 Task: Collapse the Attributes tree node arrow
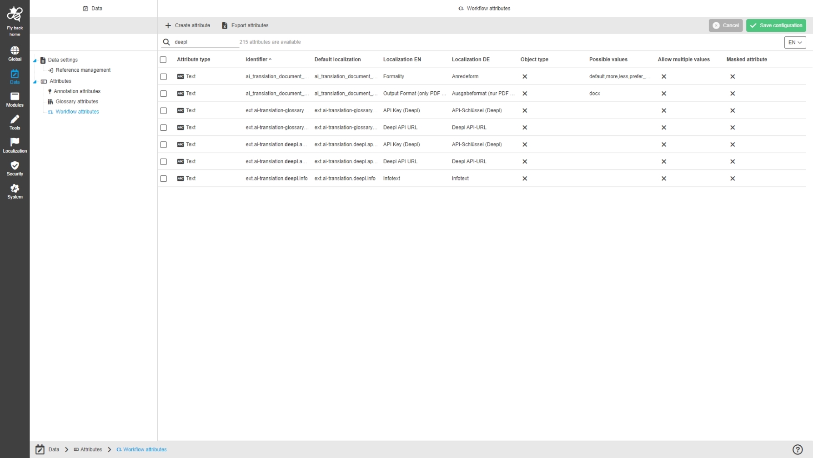click(35, 81)
